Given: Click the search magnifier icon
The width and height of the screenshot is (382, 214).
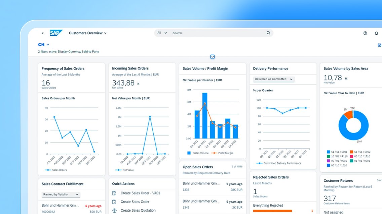Looking at the screenshot, I should pos(268,33).
